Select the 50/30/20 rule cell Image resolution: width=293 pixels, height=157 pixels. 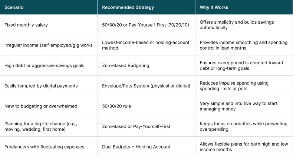(116, 106)
